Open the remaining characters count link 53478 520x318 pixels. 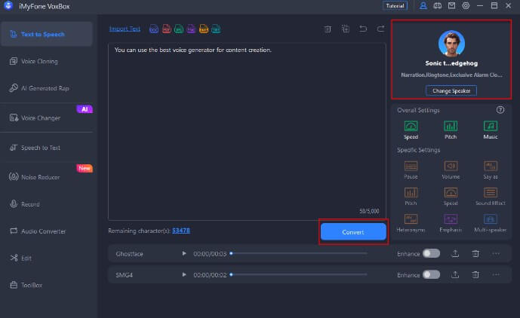[x=181, y=231]
